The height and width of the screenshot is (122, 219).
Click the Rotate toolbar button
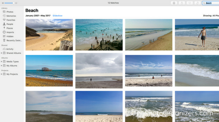point(197,3)
